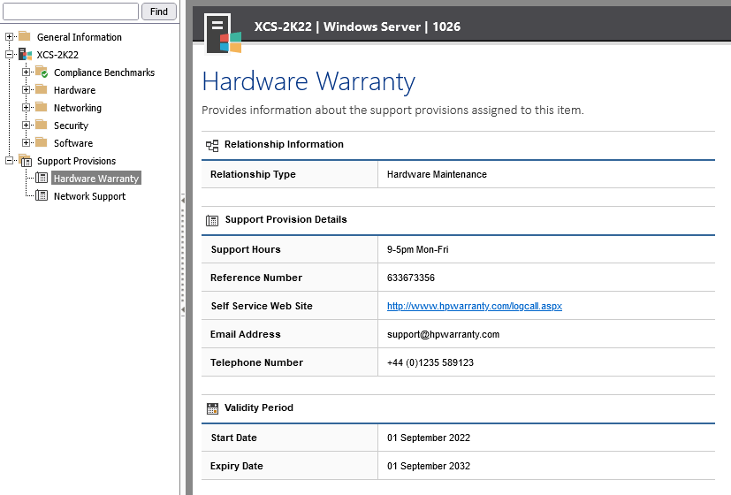Viewport: 731px width, 495px height.
Task: Click telephone number +44 (0)1235 589123
Action: [x=430, y=362]
